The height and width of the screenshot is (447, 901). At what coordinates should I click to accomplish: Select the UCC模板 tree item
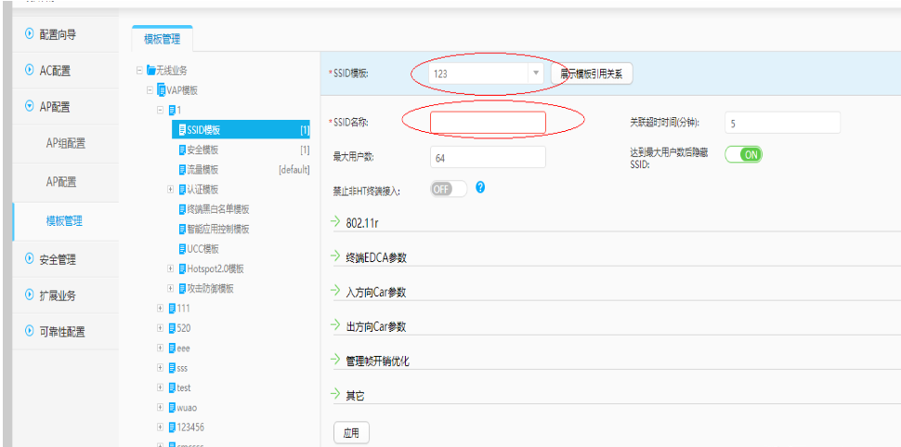[202, 249]
